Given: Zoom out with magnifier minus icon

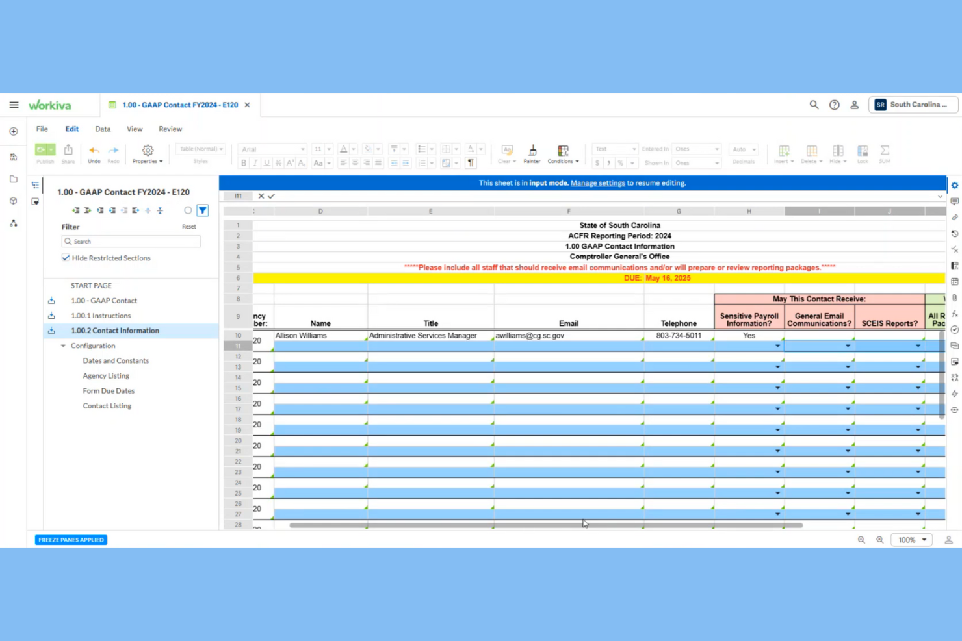Looking at the screenshot, I should pos(861,540).
